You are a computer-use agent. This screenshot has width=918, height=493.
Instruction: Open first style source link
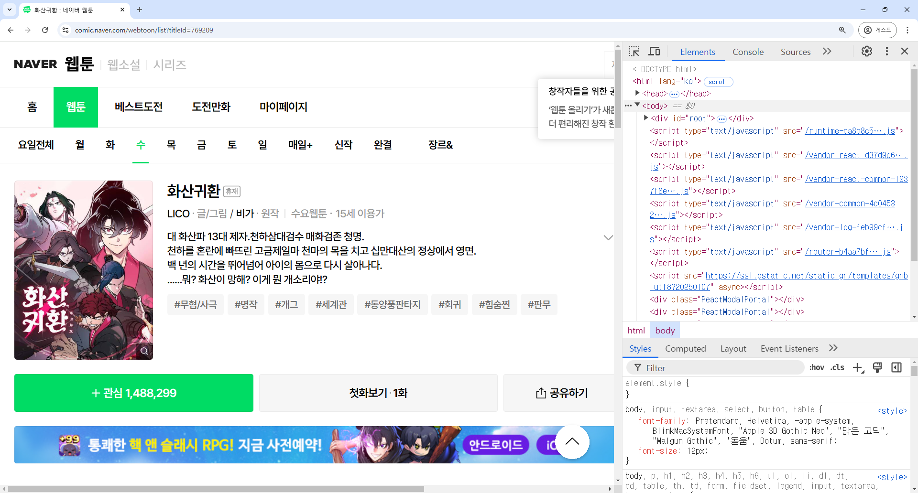point(891,410)
